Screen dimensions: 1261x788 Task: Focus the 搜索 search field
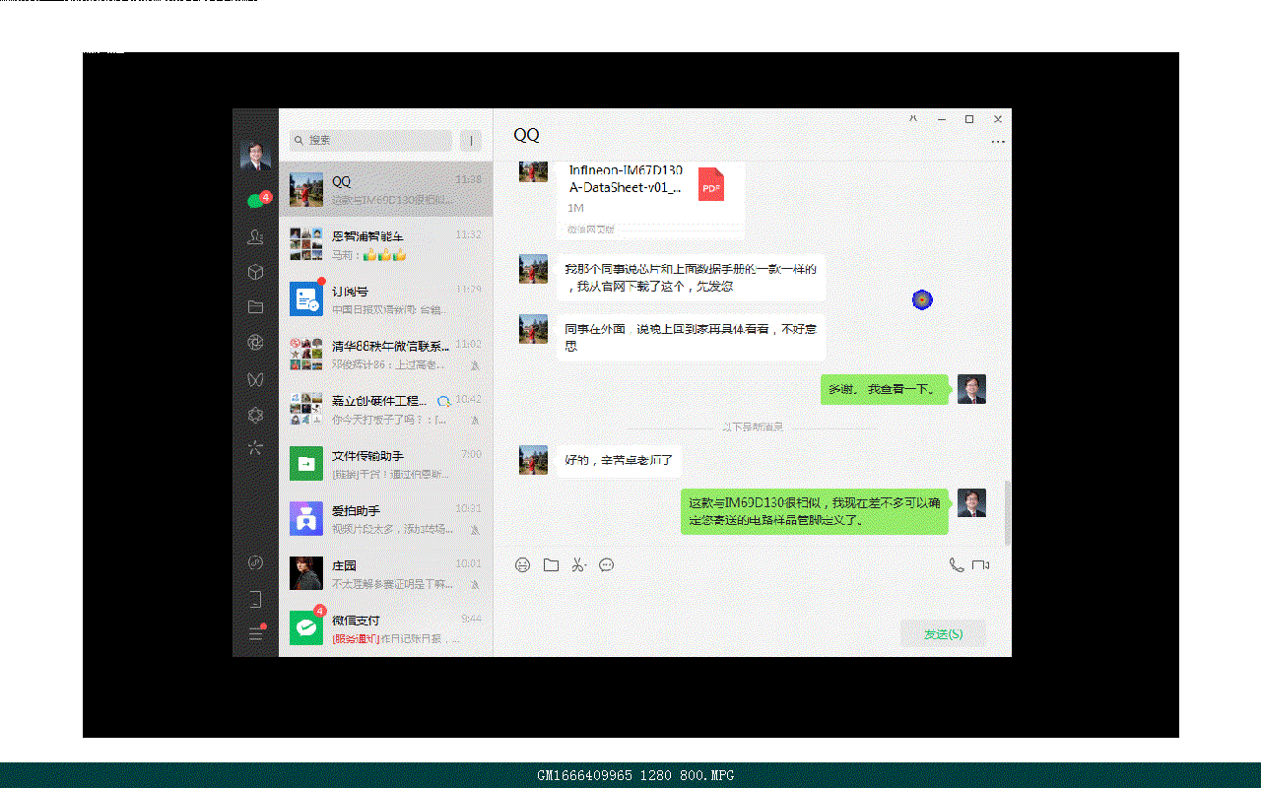coord(370,141)
